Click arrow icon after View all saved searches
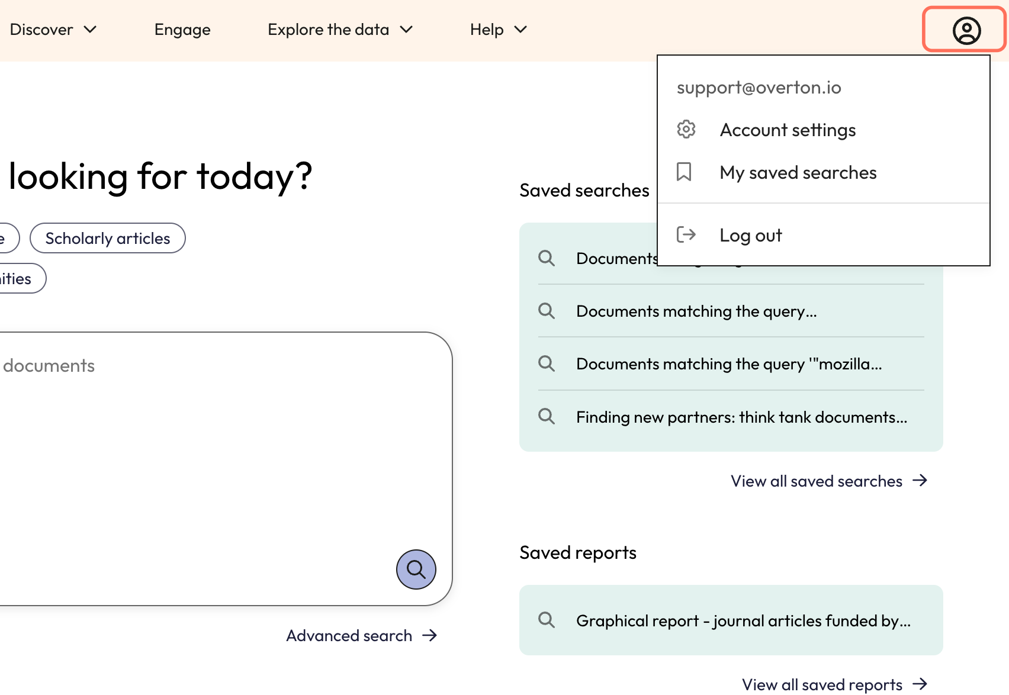 click(x=920, y=480)
